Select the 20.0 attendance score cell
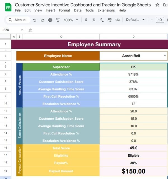 click(133, 111)
